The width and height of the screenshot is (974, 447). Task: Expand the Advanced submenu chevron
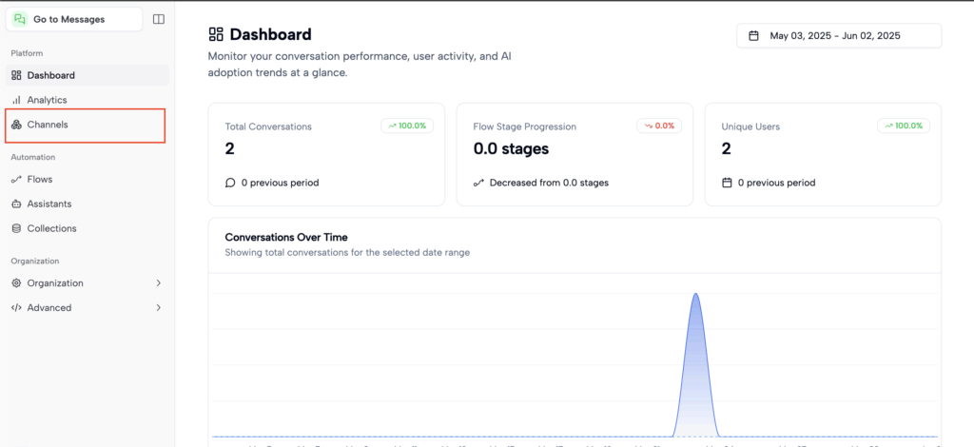pos(158,308)
